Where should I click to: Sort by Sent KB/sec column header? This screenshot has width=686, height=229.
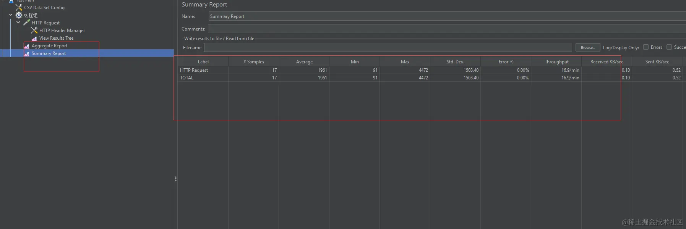657,61
